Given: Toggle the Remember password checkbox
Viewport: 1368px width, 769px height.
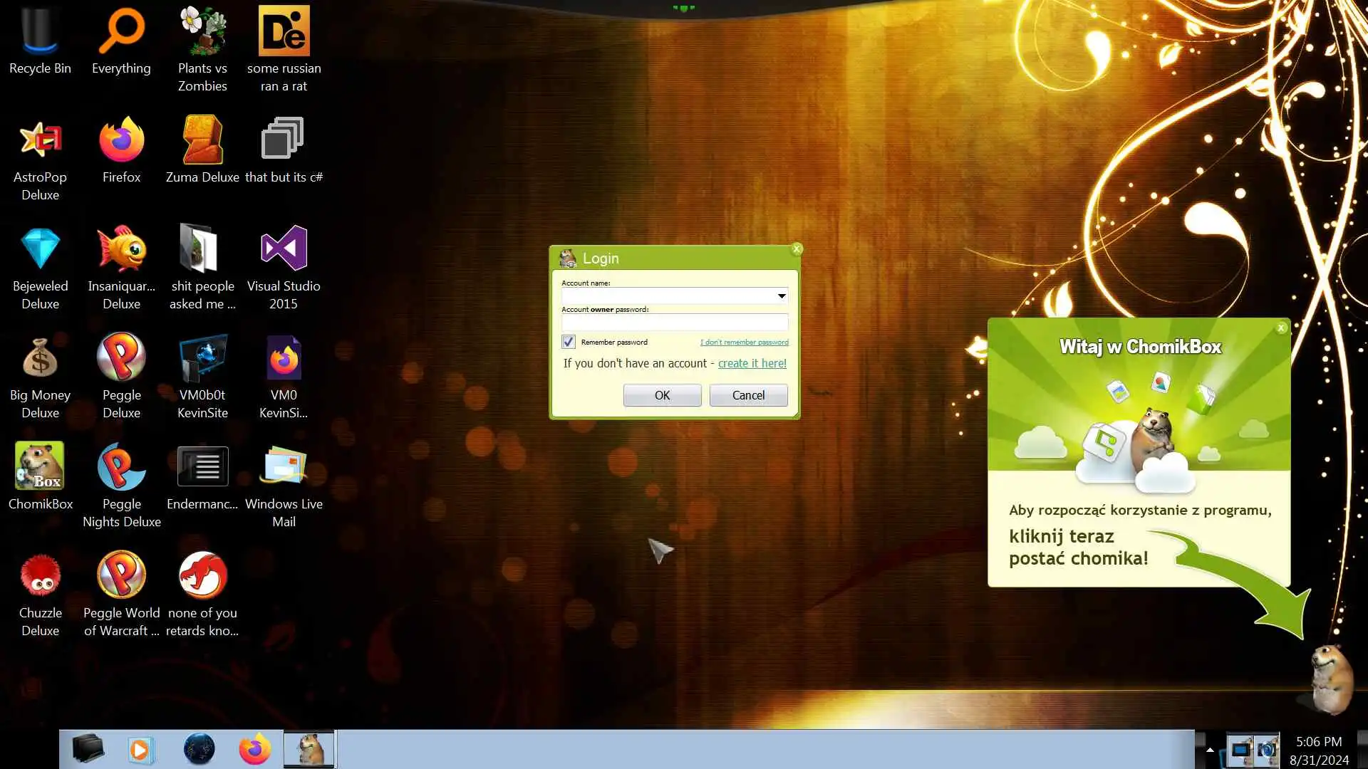Looking at the screenshot, I should pyautogui.click(x=568, y=342).
